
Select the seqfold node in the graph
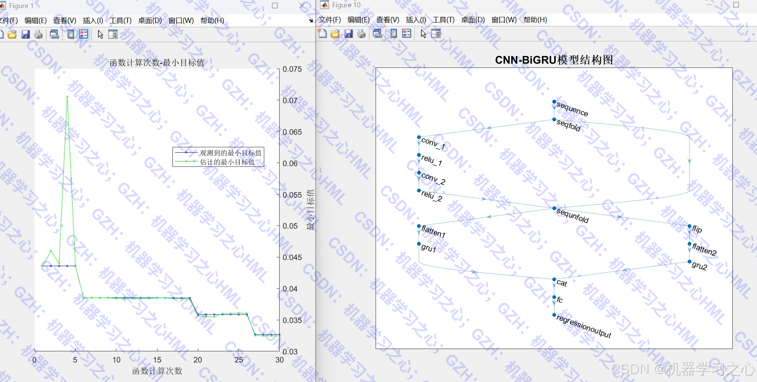click(554, 119)
